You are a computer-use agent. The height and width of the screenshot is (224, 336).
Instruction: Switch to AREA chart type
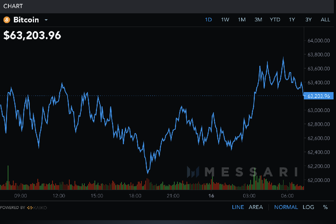(255, 207)
